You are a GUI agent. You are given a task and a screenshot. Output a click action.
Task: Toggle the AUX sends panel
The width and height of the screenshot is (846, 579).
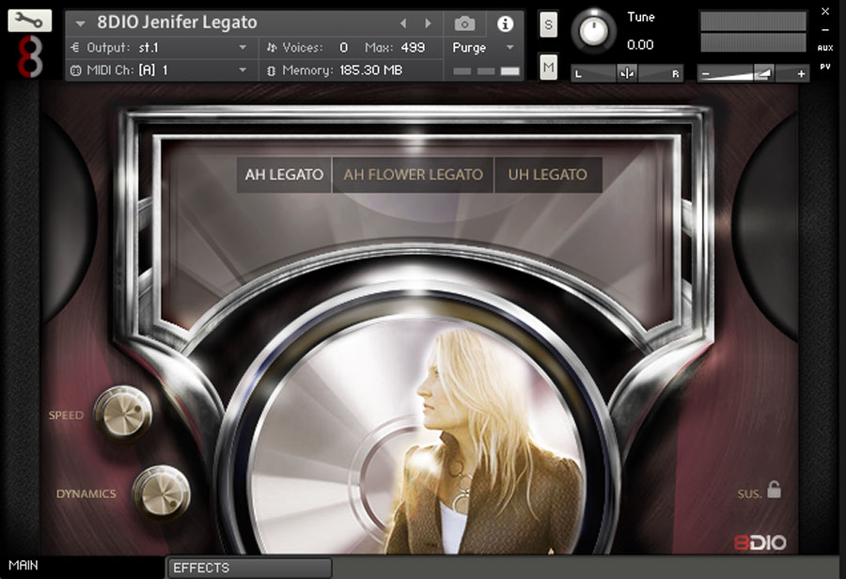825,48
